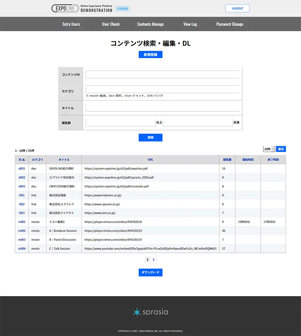
Task: Open the 10件 per-page dropdown
Action: click(269, 149)
